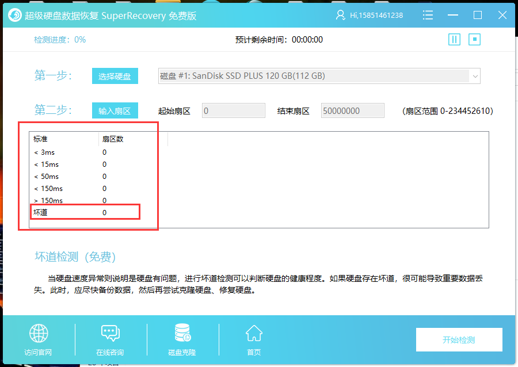Open the user account profile icon
Screen dimensions: 518x367
(340, 15)
